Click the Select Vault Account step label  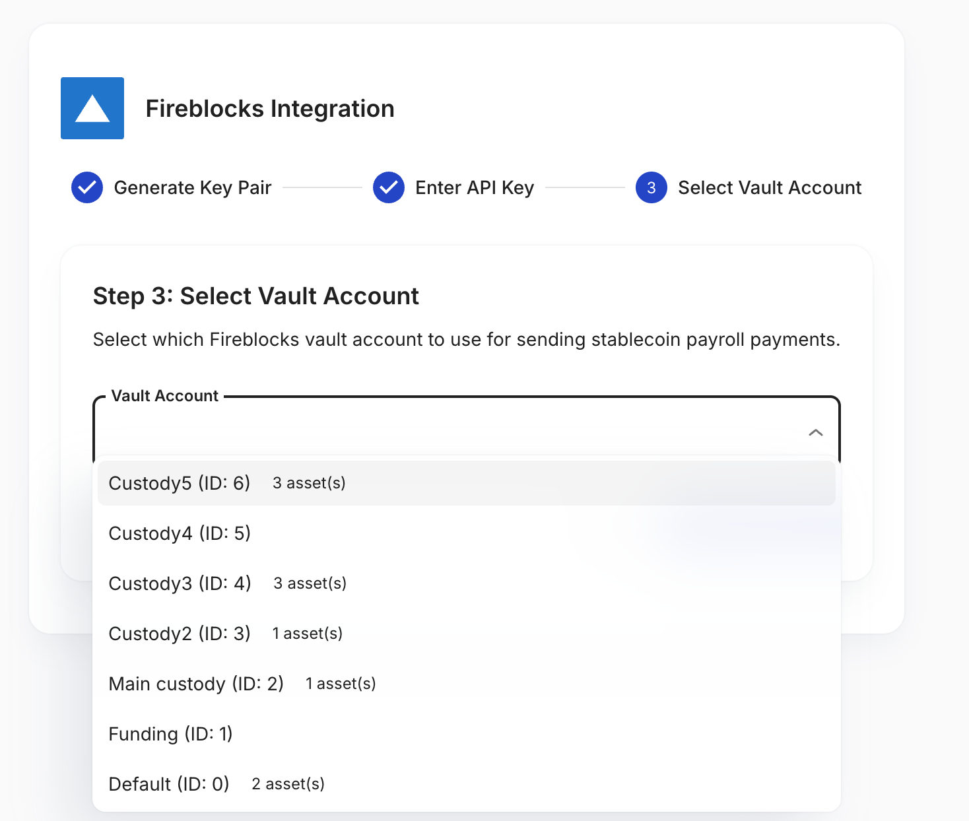[x=770, y=187]
